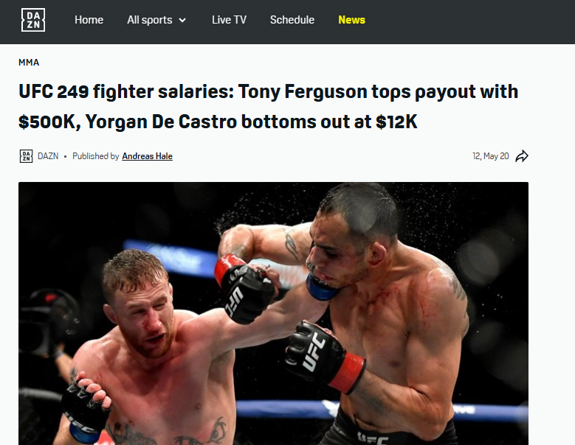Image resolution: width=575 pixels, height=445 pixels.
Task: Expand the All sports chevron arrow
Action: click(x=182, y=20)
